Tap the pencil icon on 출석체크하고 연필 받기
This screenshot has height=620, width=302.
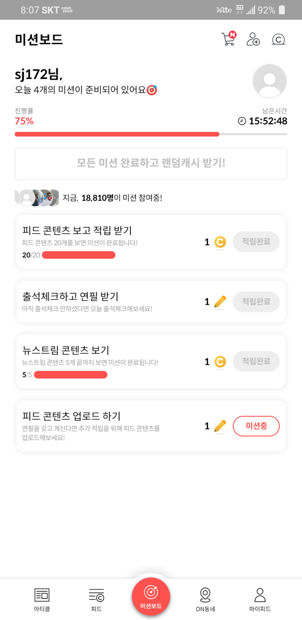pyautogui.click(x=220, y=302)
